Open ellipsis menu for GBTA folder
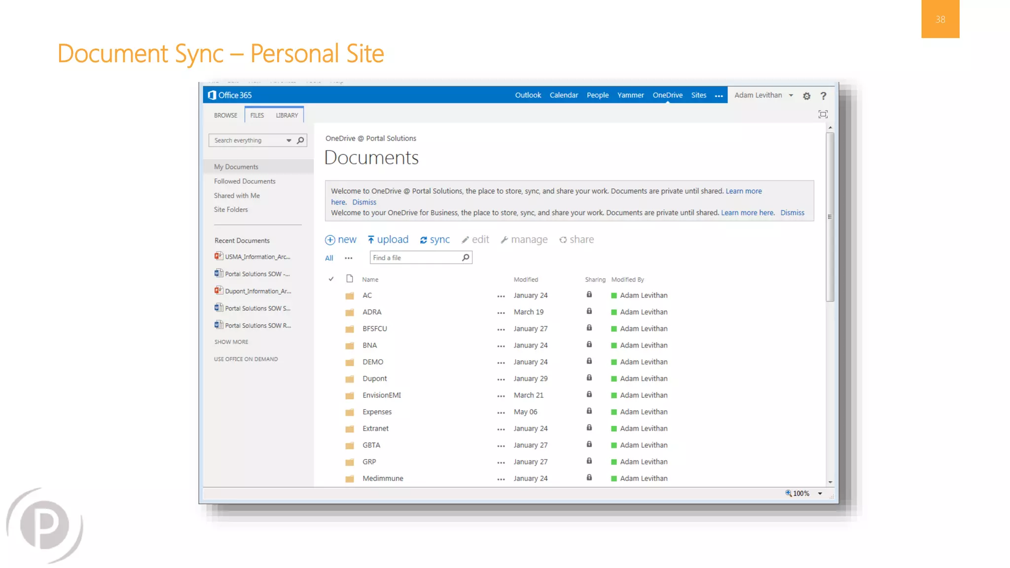The image size is (1010, 568). (501, 446)
